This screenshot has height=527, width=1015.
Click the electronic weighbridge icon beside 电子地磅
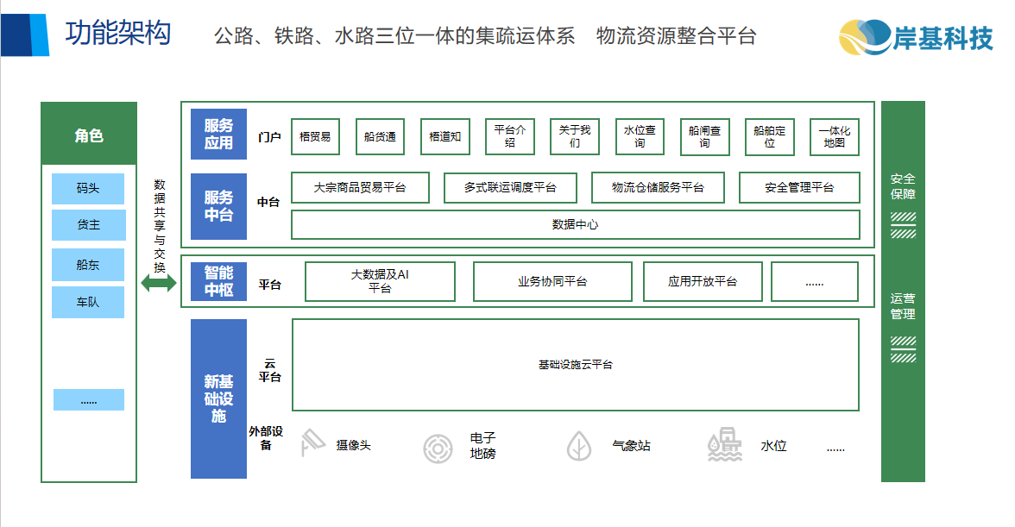(x=438, y=448)
